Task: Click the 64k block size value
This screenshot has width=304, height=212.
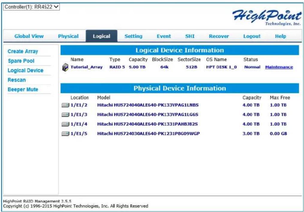Action: (x=164, y=67)
